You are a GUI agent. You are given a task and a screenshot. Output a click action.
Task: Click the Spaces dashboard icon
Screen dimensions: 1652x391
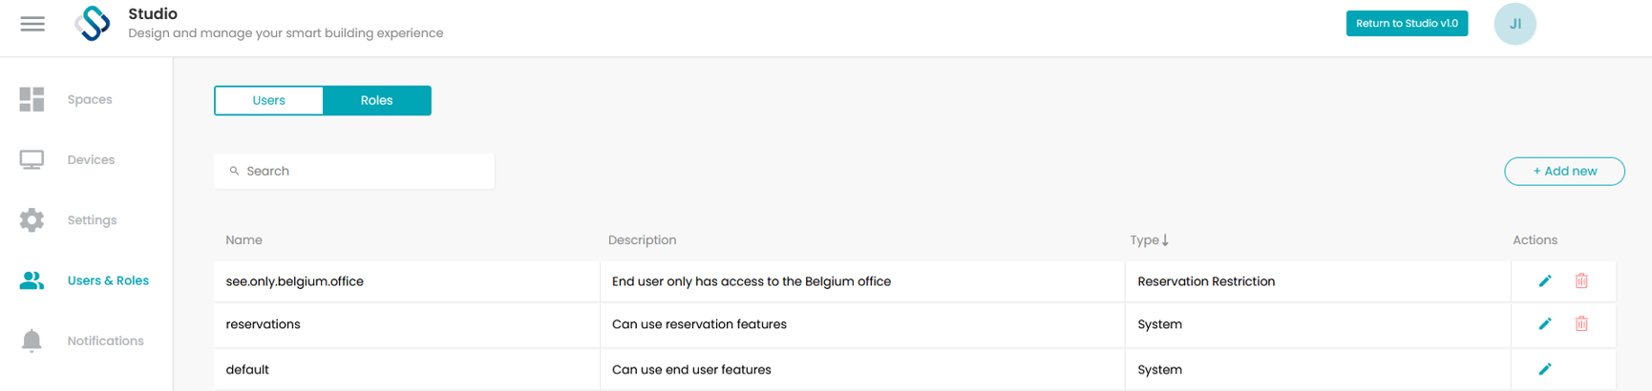32,99
